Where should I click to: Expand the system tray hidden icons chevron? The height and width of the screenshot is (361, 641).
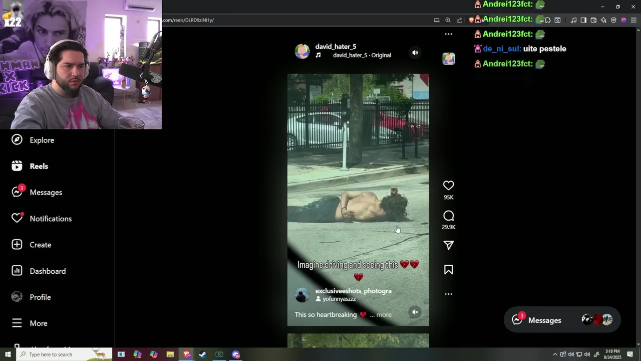pos(555,354)
